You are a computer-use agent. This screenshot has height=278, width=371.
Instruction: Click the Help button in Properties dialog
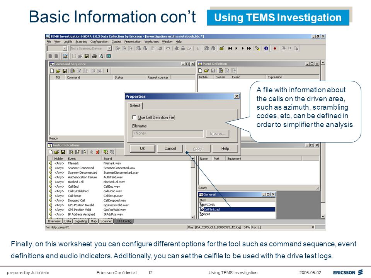[x=225, y=148]
